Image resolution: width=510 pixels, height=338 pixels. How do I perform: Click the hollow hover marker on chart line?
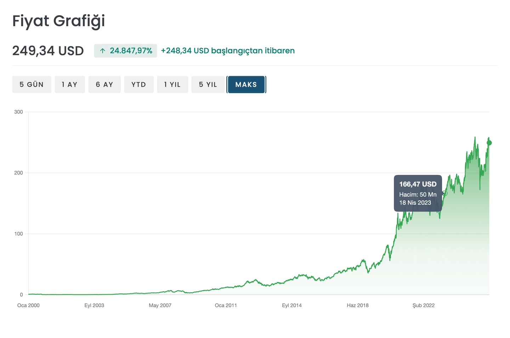pos(445,193)
